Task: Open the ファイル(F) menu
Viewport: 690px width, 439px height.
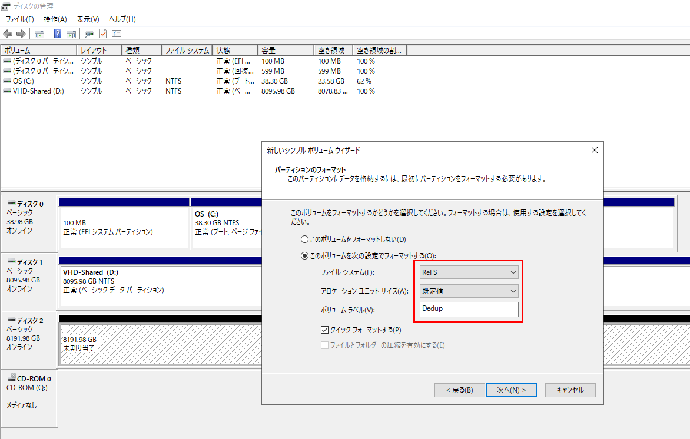Action: [x=20, y=19]
